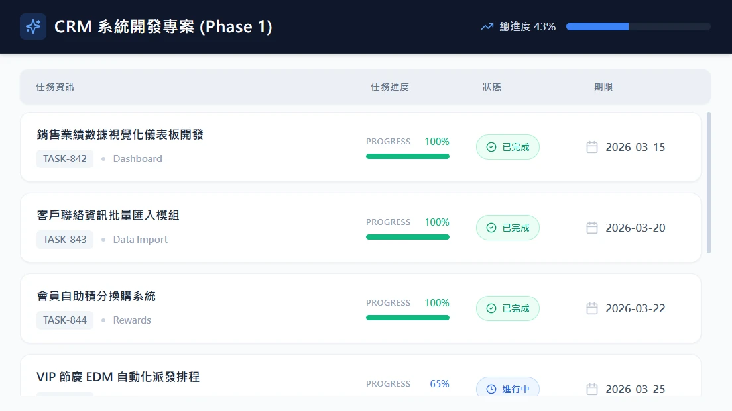Click the 任務資訊 column header

(x=55, y=87)
